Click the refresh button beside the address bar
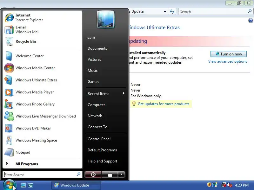 [172, 11]
